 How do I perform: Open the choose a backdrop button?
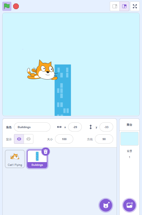[129, 205]
